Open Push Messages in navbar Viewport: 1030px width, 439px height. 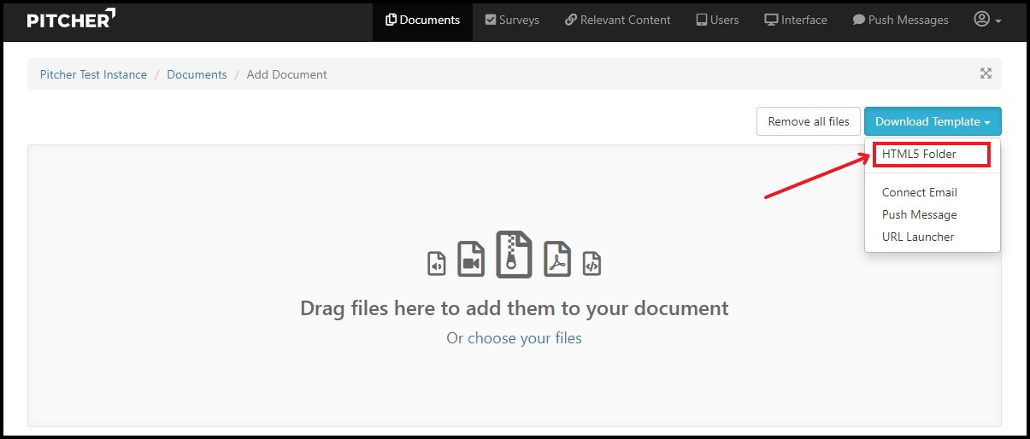click(900, 20)
